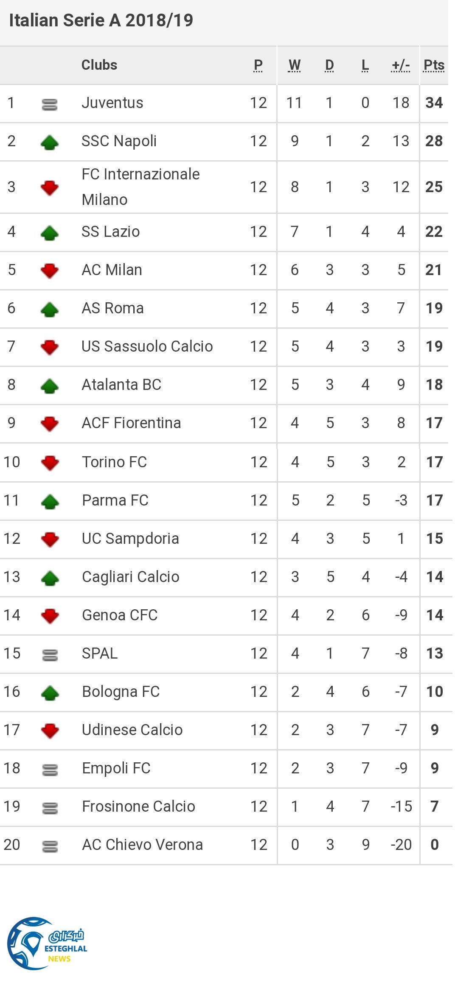Click the red down arrow beside AC Milan

click(x=50, y=271)
